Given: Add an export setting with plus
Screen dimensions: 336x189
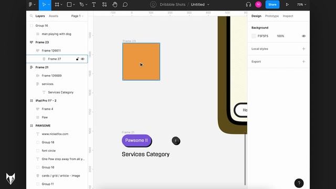Looking at the screenshot, I should (303, 61).
